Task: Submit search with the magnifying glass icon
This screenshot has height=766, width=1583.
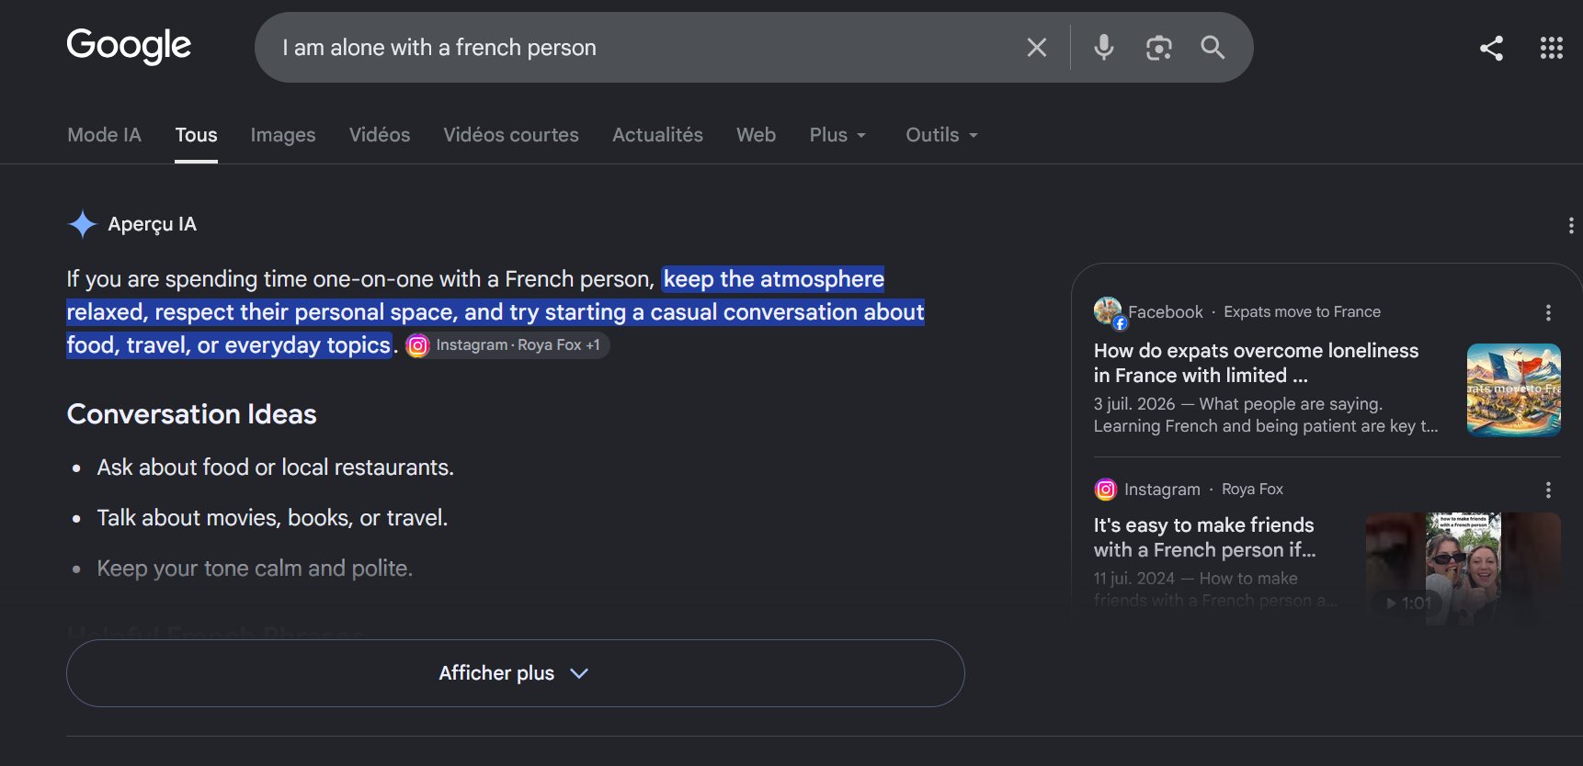Action: 1213,48
